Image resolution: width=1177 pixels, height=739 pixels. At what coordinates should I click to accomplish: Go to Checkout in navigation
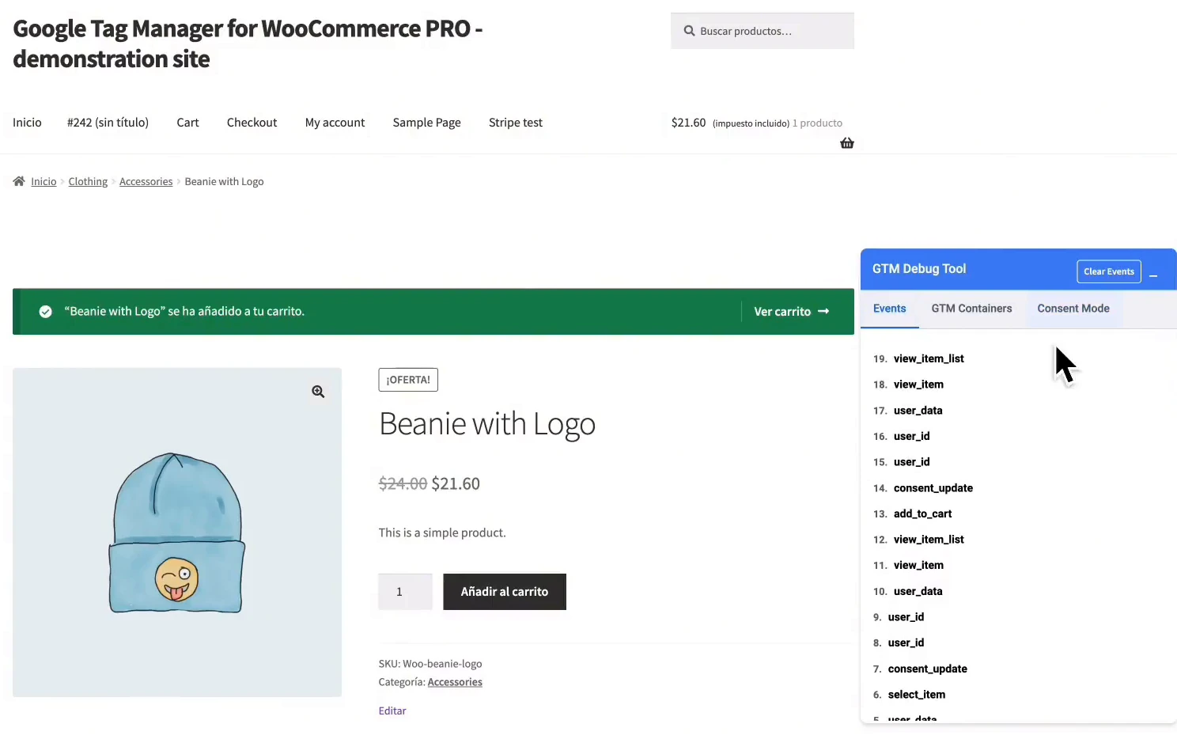(x=252, y=123)
